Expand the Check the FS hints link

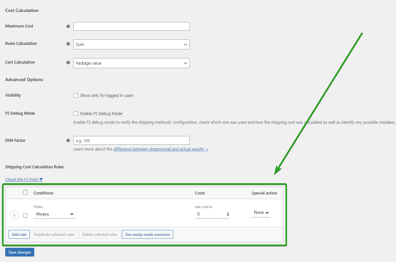click(24, 179)
